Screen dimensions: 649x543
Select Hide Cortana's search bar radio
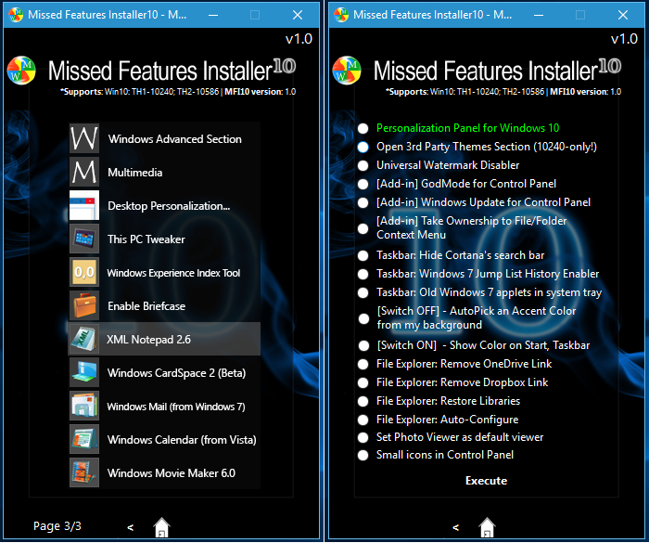click(363, 256)
